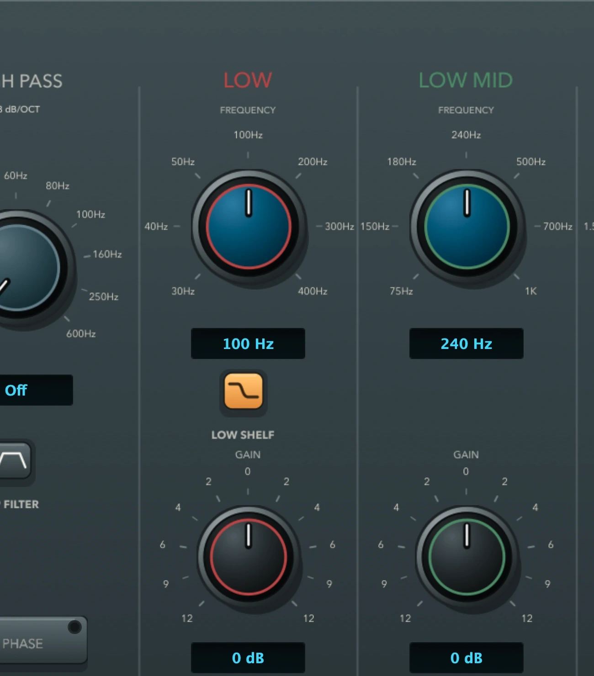Click the 30Hz mark on Low knob
Screen dimensions: 594x676
pos(183,291)
